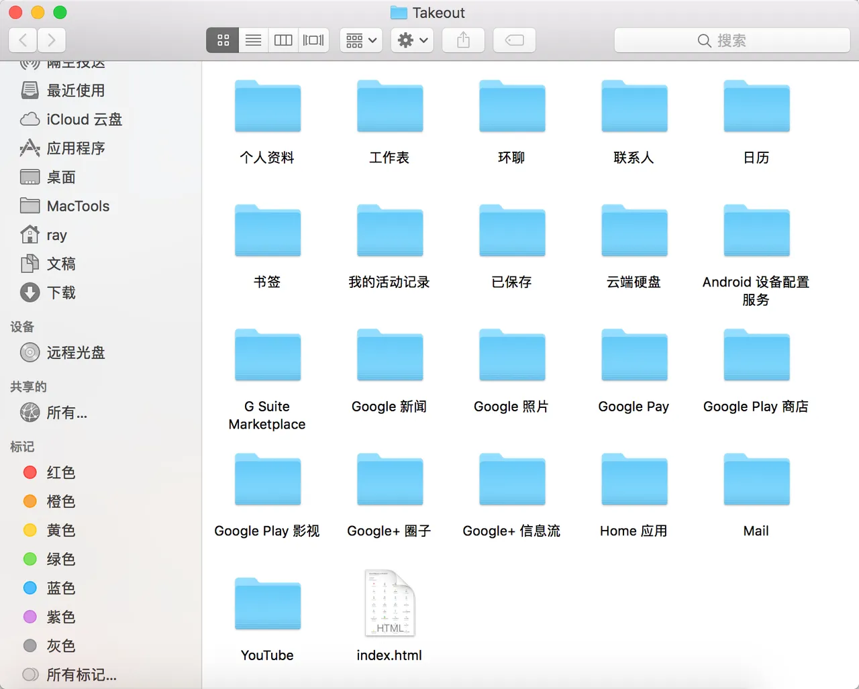Select the Google 新闻 folder
The width and height of the screenshot is (859, 689).
[389, 356]
